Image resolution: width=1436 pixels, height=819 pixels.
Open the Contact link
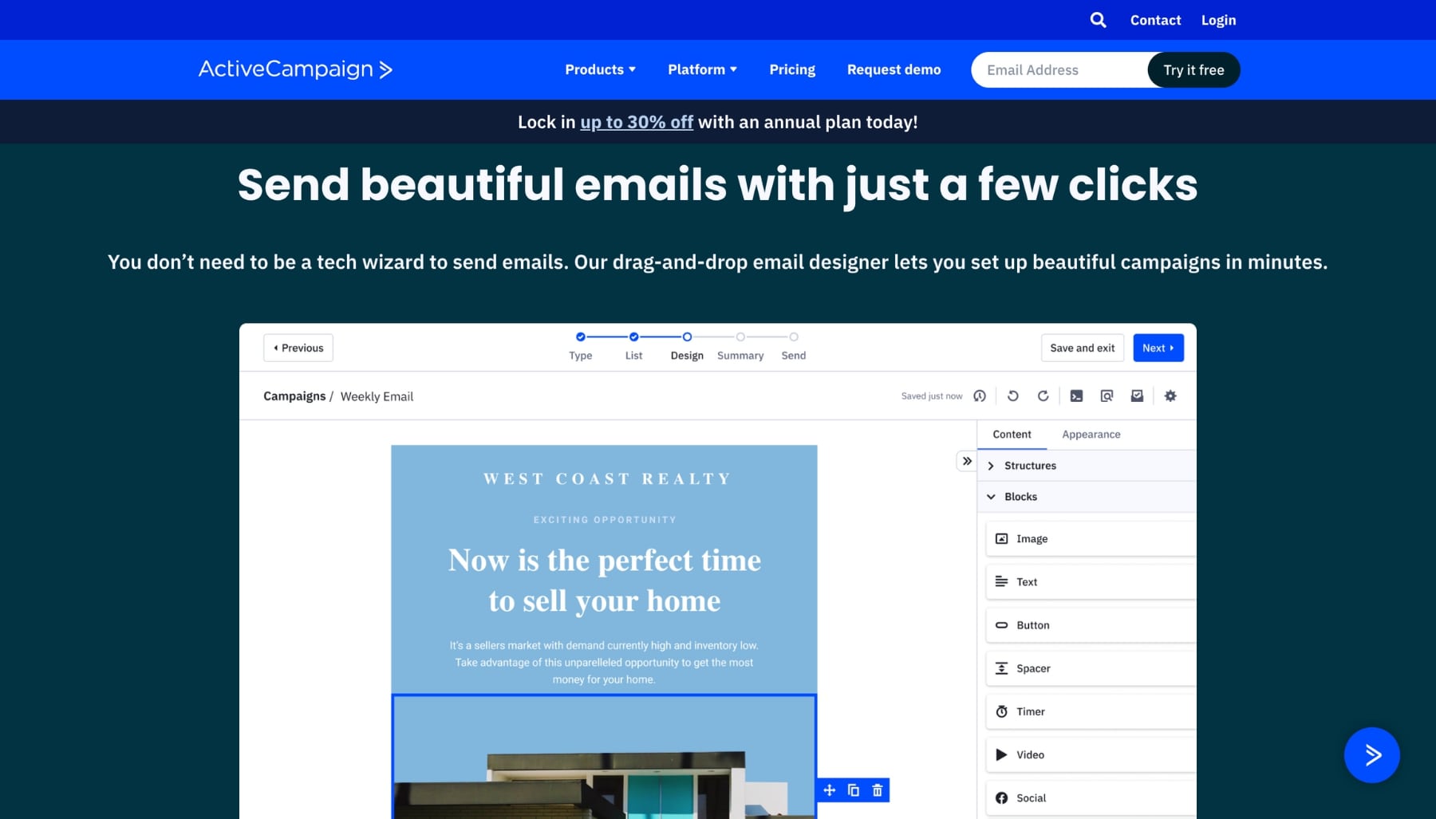click(x=1155, y=20)
